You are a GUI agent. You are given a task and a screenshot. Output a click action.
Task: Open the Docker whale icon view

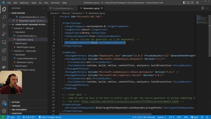click(x=4, y=67)
